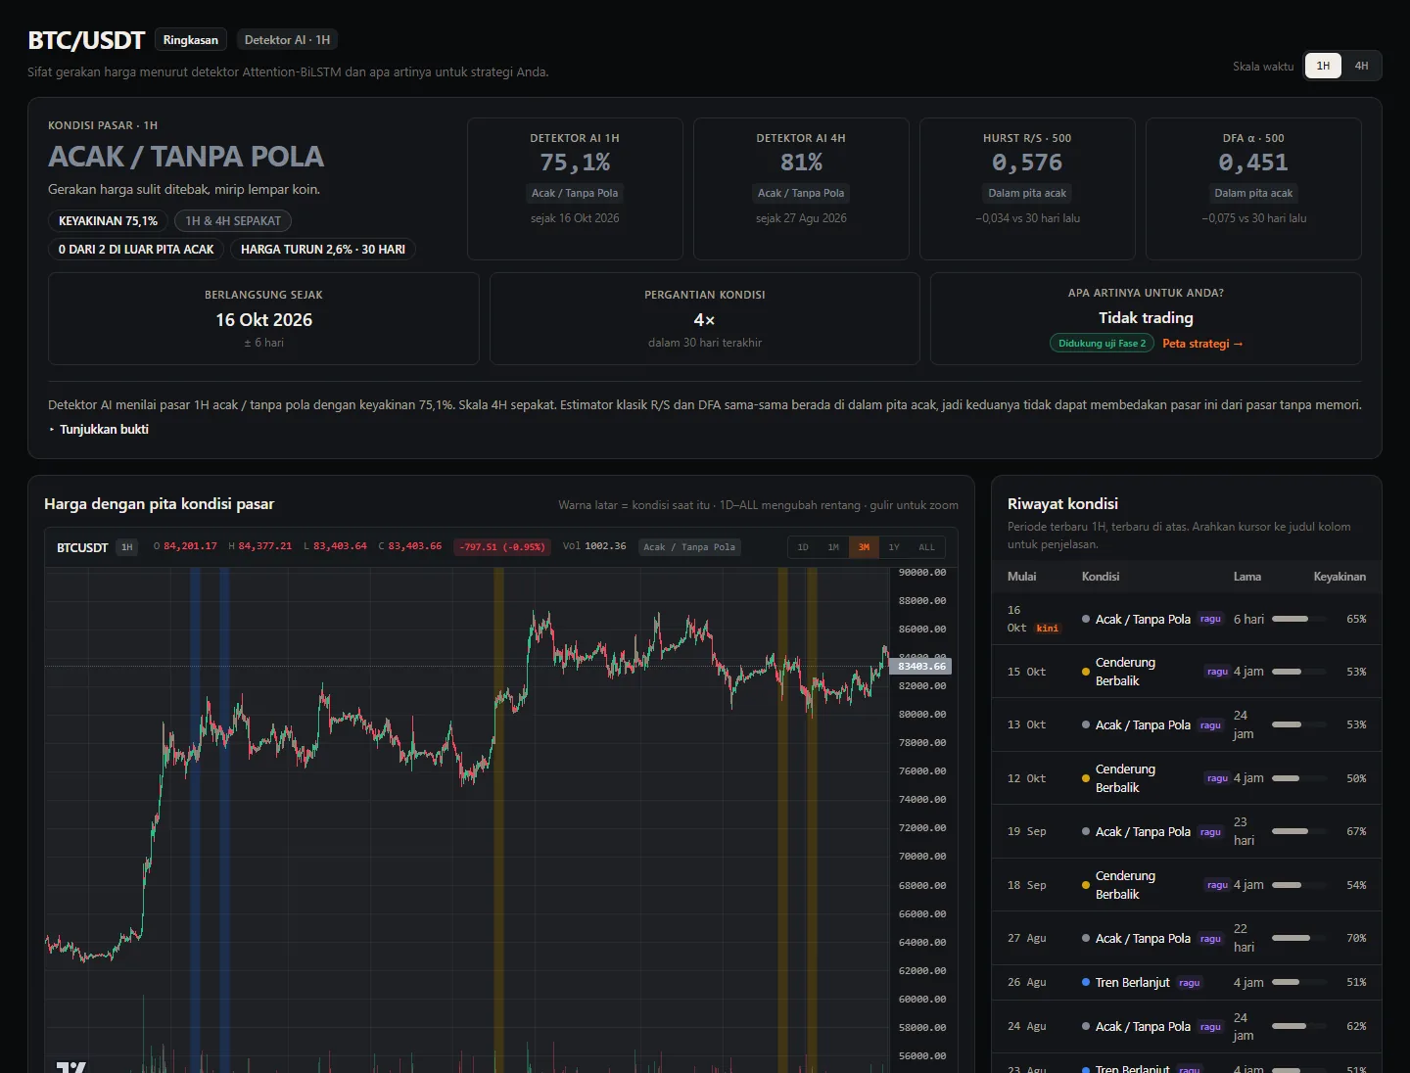Switch to the Detektor AI · 1H tab
The height and width of the screenshot is (1073, 1410).
[287, 40]
